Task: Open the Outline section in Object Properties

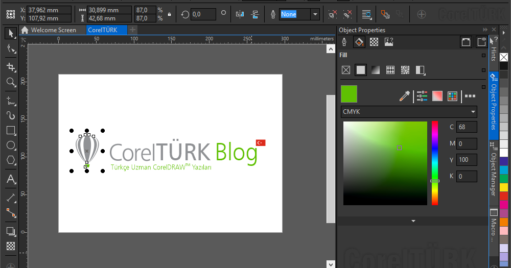Action: coord(344,42)
